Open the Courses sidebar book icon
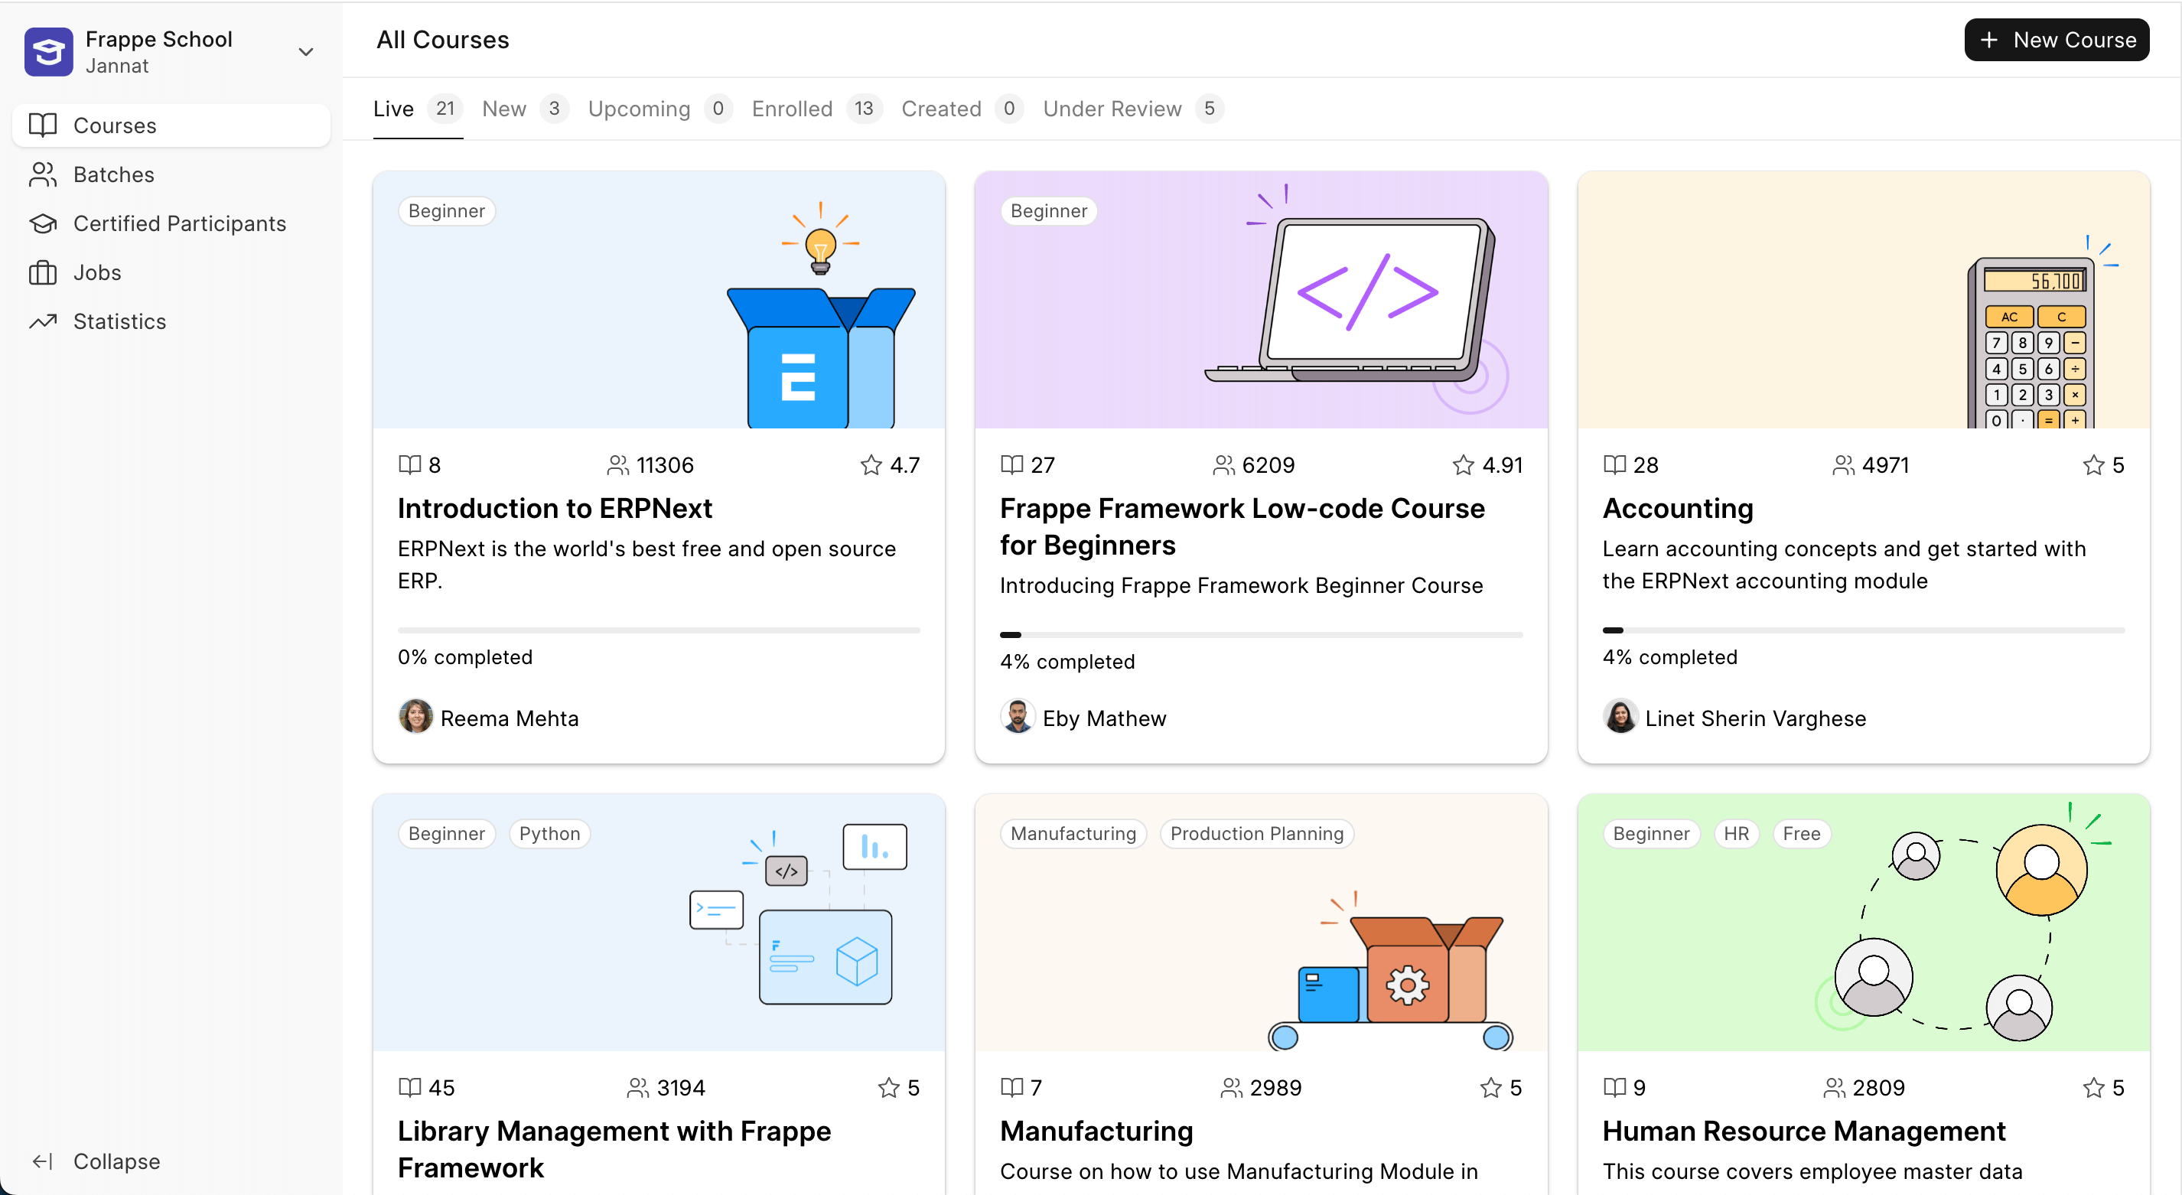This screenshot has width=2182, height=1195. (42, 125)
